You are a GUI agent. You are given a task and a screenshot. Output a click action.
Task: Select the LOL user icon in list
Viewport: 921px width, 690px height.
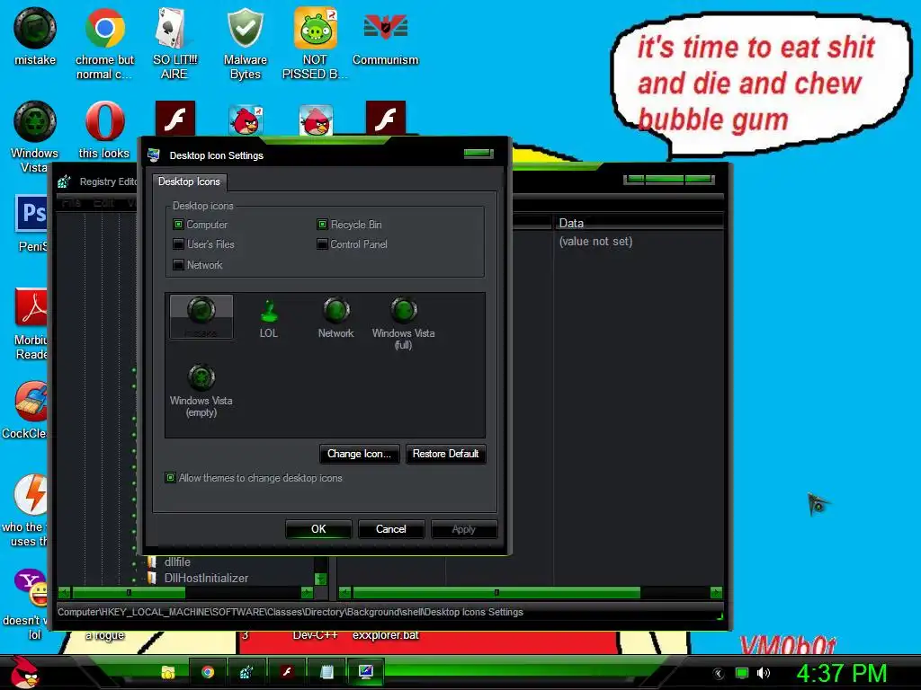268,318
